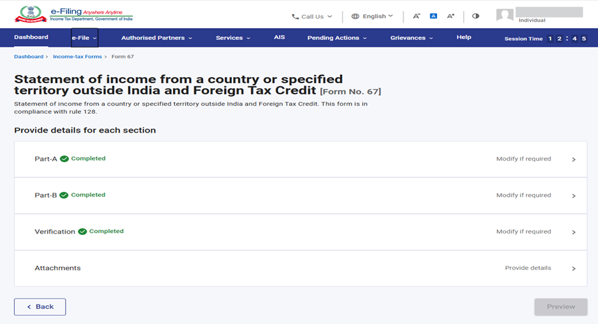This screenshot has height=324, width=598.
Task: Go to the AIS tab
Action: [280, 37]
